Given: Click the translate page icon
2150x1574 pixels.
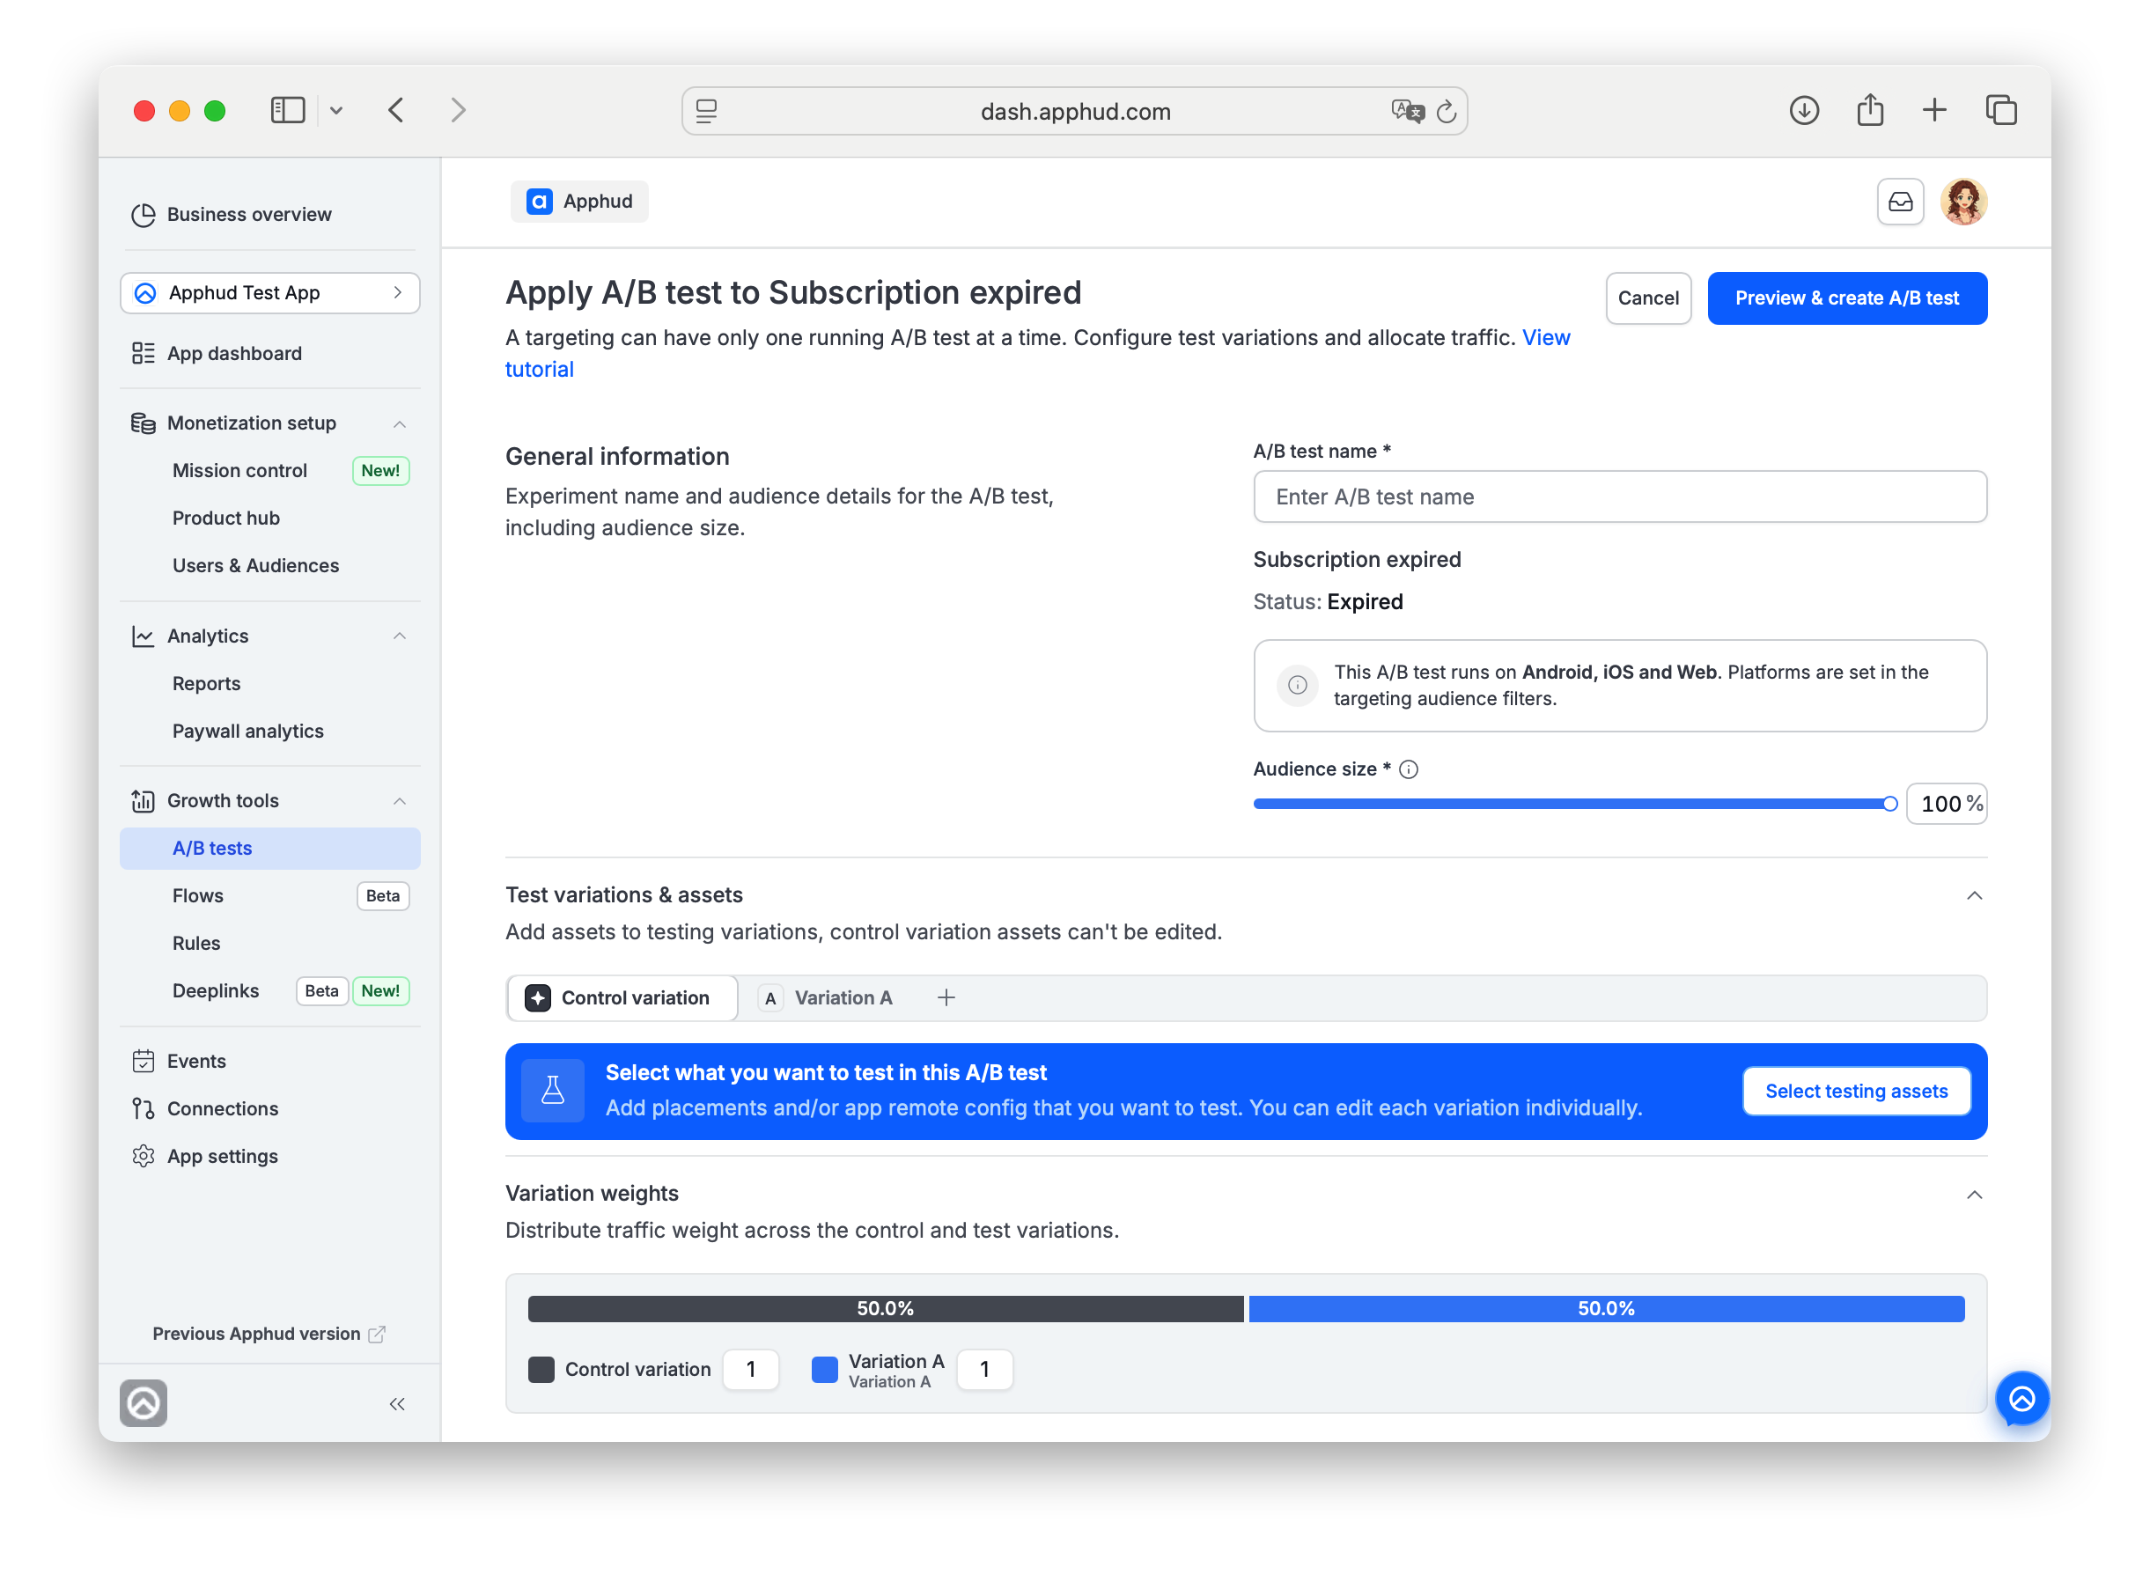Looking at the screenshot, I should 1407,112.
